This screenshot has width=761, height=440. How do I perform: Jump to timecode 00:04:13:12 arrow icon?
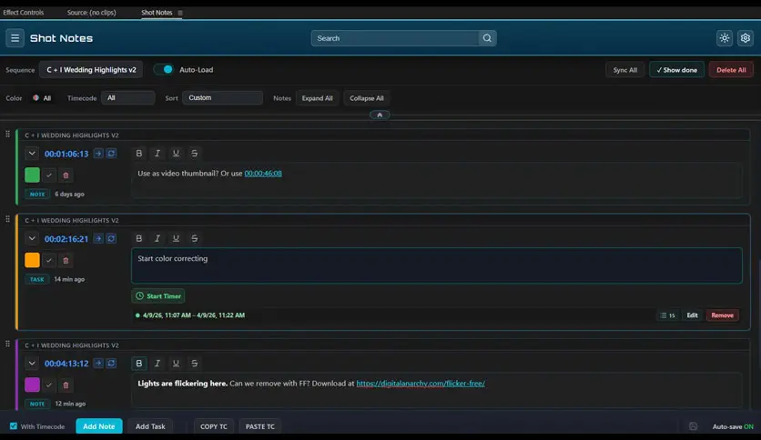tap(98, 363)
